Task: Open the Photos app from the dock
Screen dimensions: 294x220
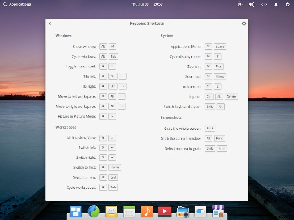Action: pyautogui.click(x=182, y=211)
